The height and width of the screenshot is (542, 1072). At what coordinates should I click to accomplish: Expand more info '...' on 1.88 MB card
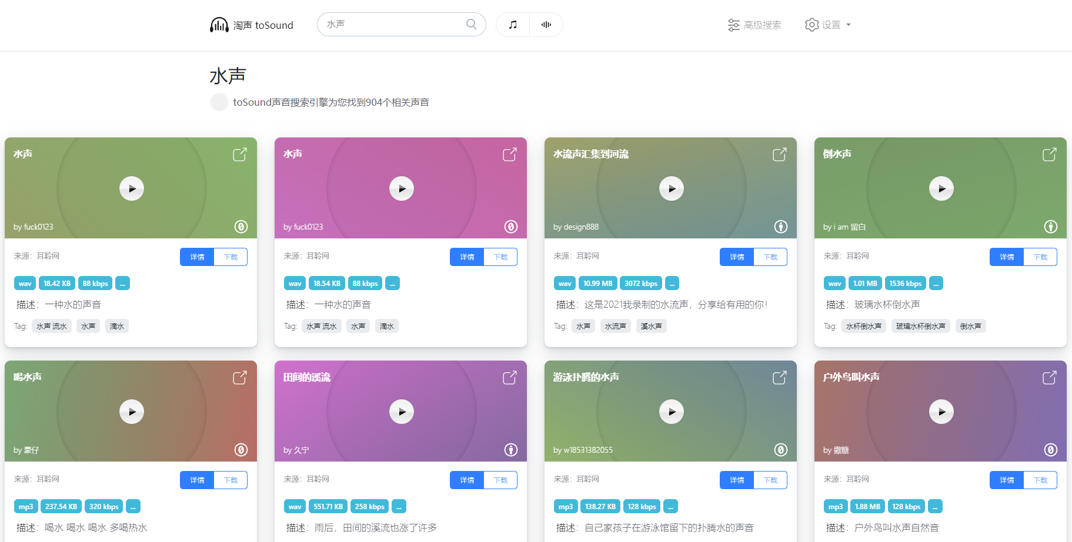935,506
